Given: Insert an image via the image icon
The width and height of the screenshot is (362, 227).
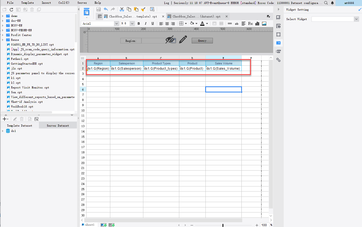Looking at the screenshot, I should click(264, 24).
